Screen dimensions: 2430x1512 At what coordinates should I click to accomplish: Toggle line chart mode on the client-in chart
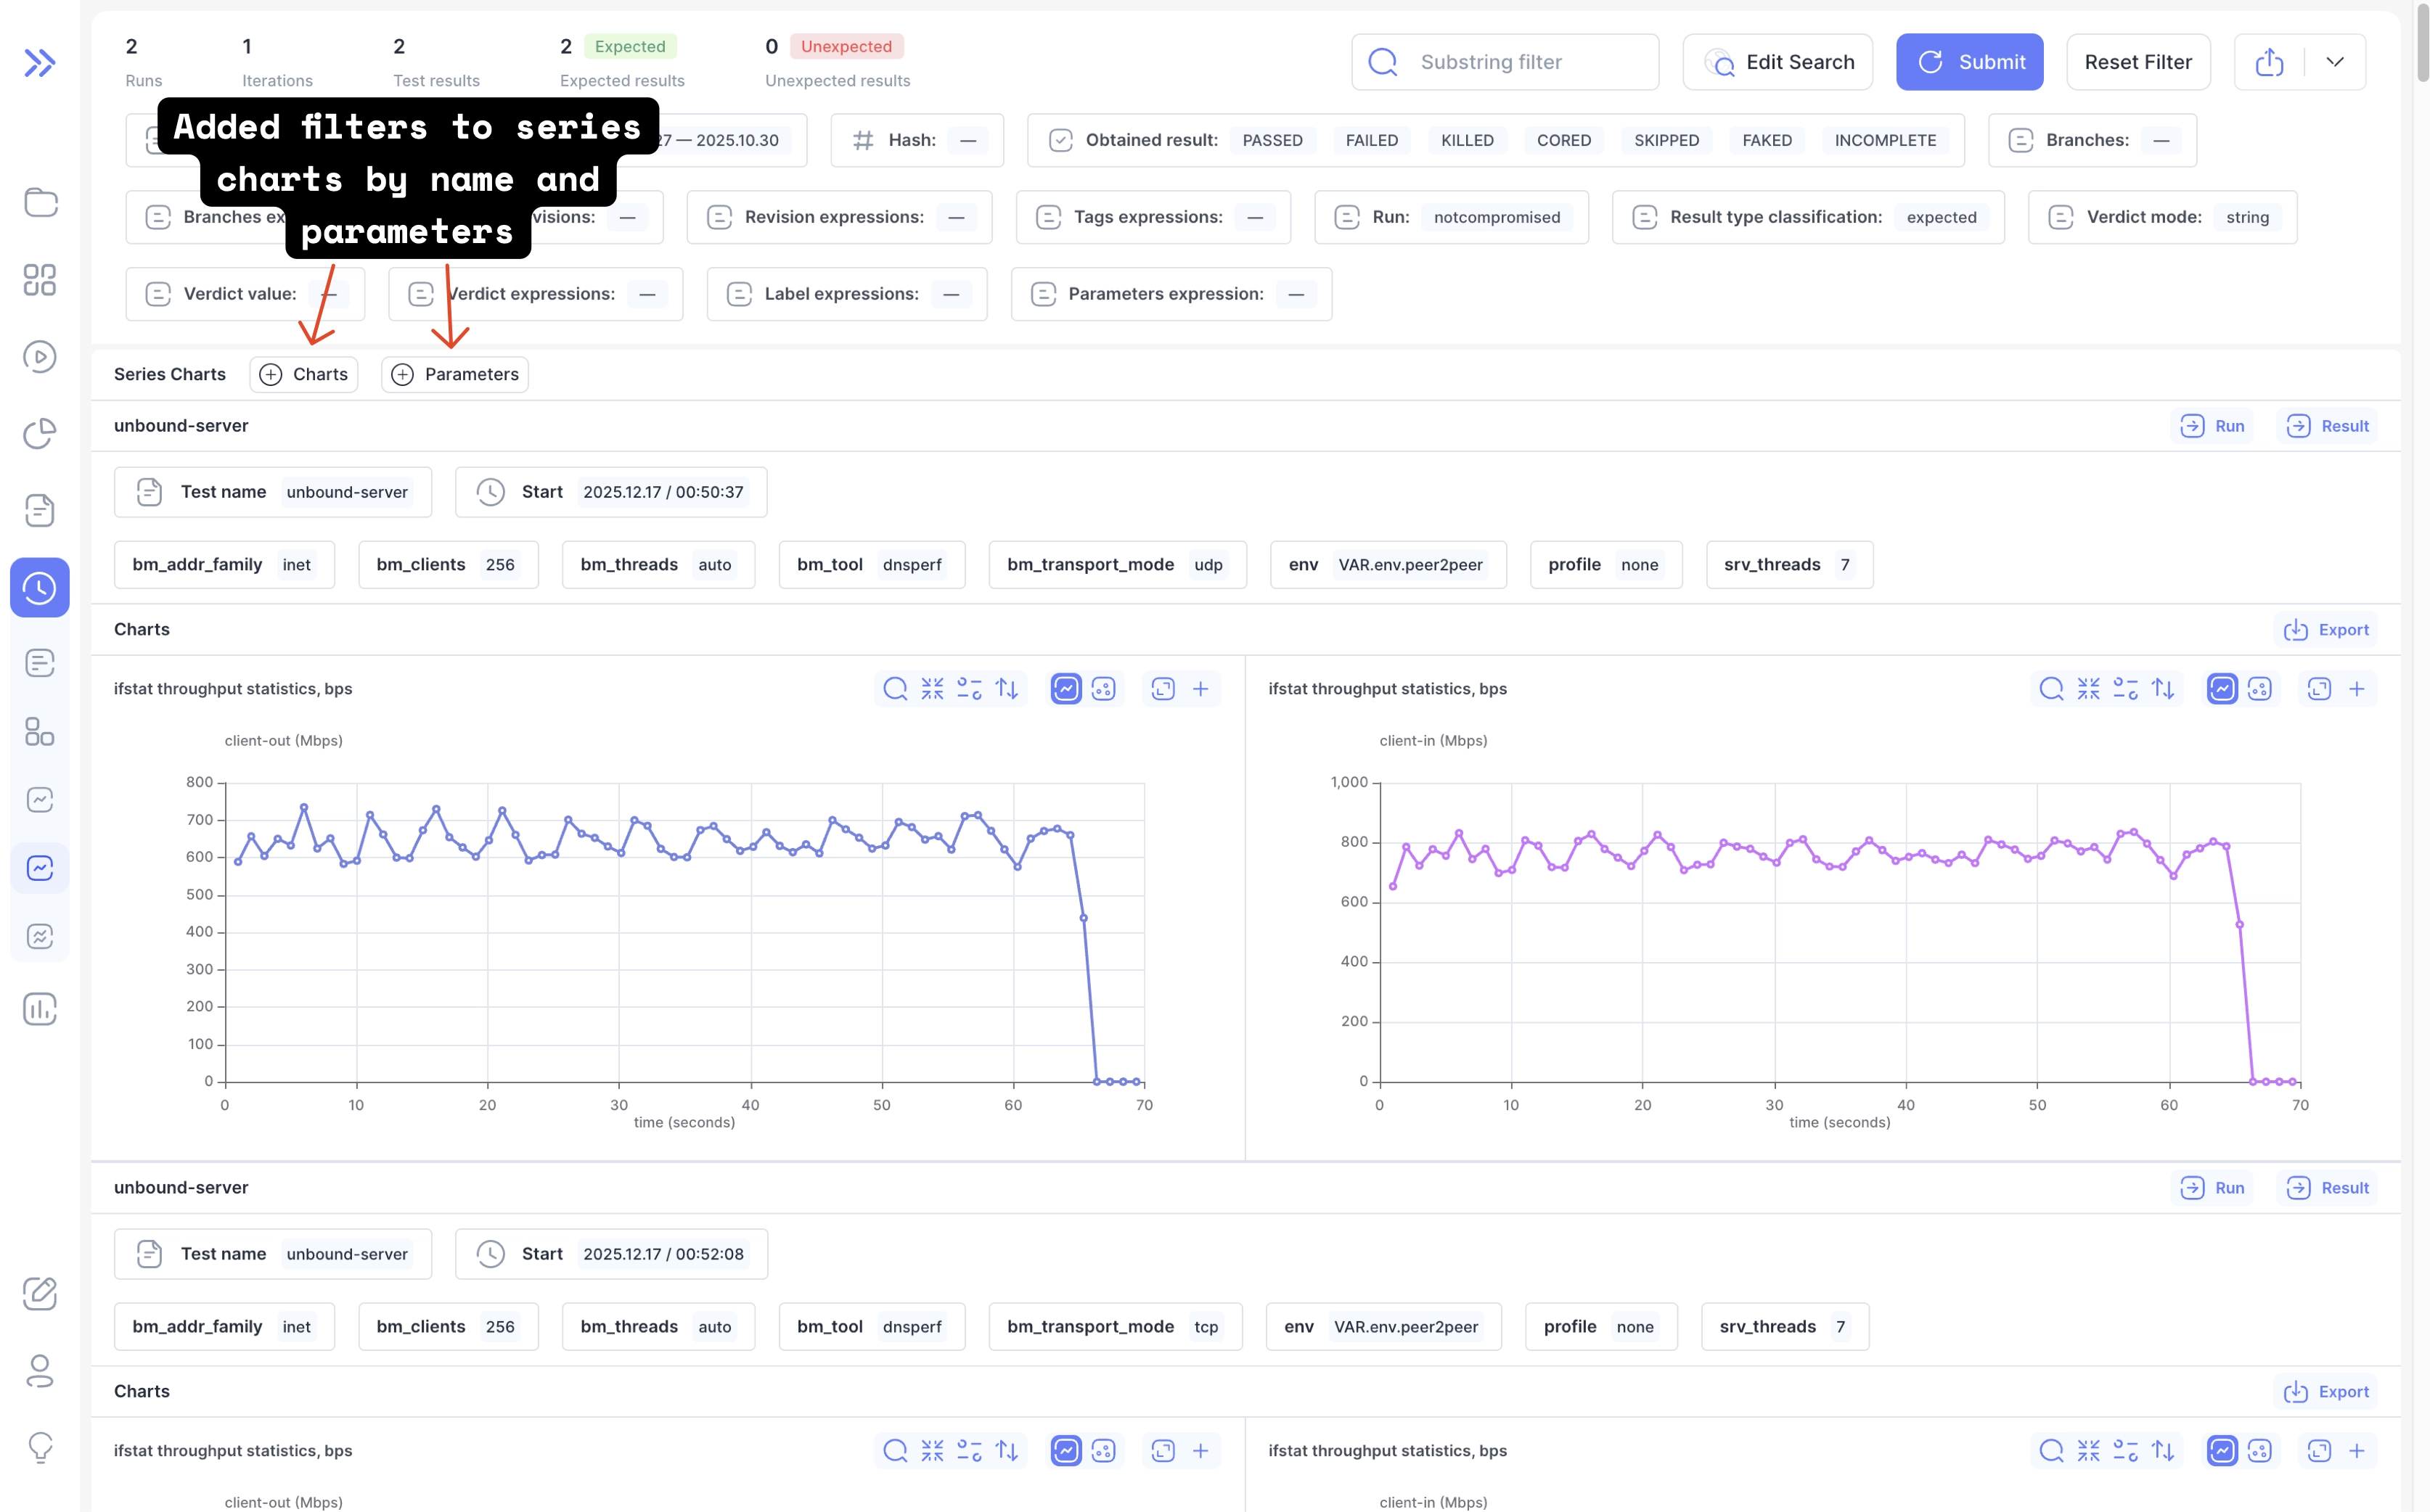(2222, 688)
